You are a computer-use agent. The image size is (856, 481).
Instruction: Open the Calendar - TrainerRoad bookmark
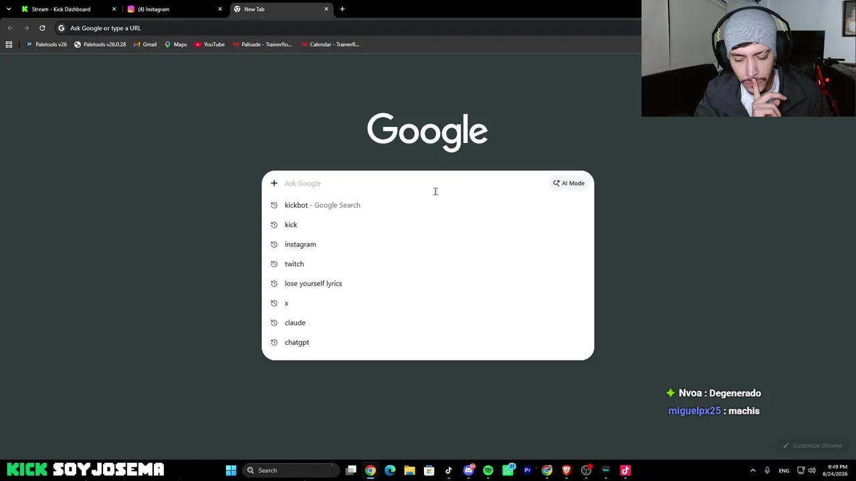click(330, 45)
